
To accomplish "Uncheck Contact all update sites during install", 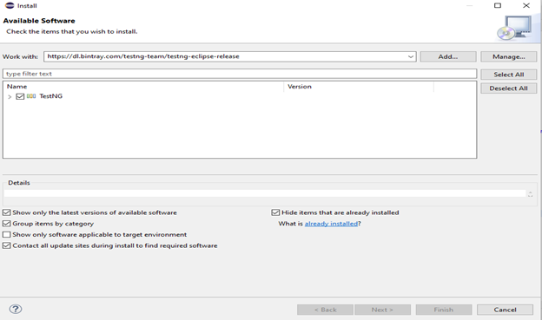I will pyautogui.click(x=7, y=245).
